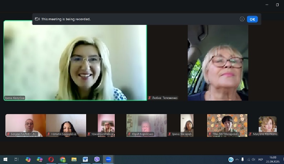The width and height of the screenshot is (284, 164).
Task: Select the ТХм-507 Назарова participant thumbnail
Action: click(227, 125)
